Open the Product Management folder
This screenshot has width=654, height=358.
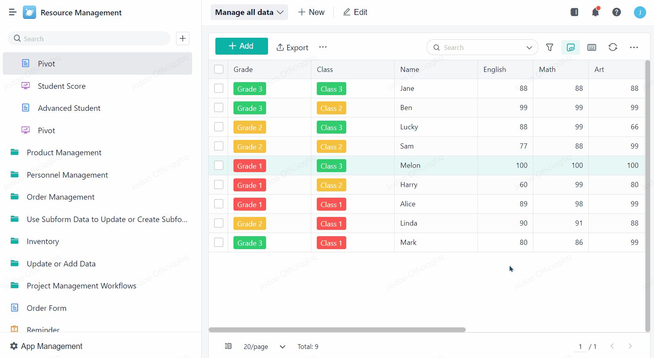click(x=64, y=152)
